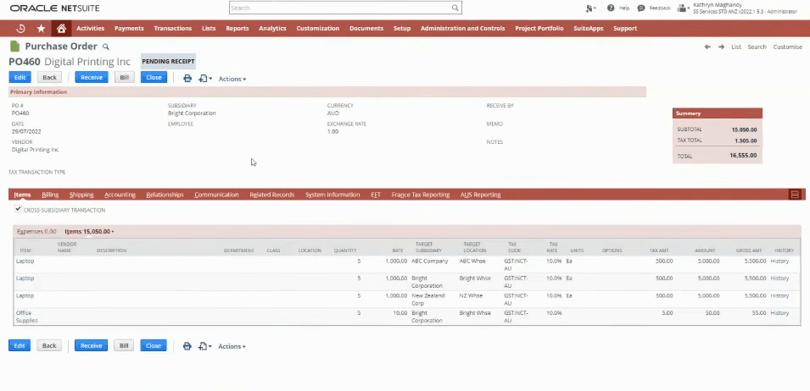Expand the bottom Actions dropdown
Viewport: 810px width, 391px height.
[232, 346]
